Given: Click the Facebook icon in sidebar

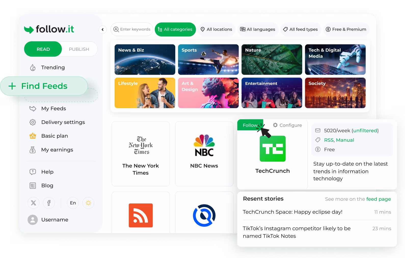Looking at the screenshot, I should (x=49, y=203).
